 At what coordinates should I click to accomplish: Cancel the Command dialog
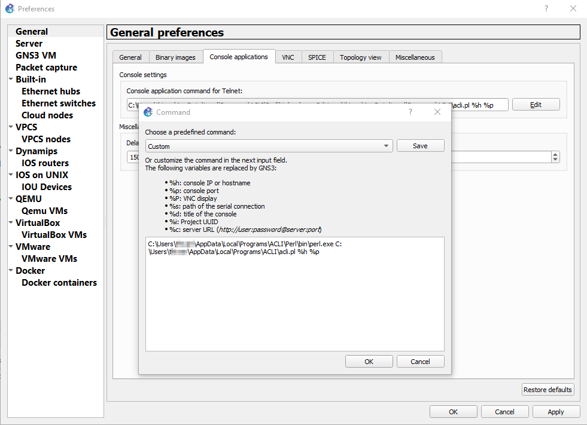click(420, 361)
